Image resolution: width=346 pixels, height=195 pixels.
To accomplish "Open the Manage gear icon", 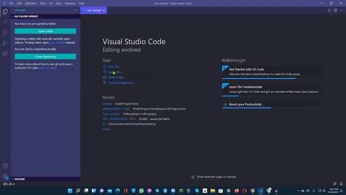I will tap(5, 177).
